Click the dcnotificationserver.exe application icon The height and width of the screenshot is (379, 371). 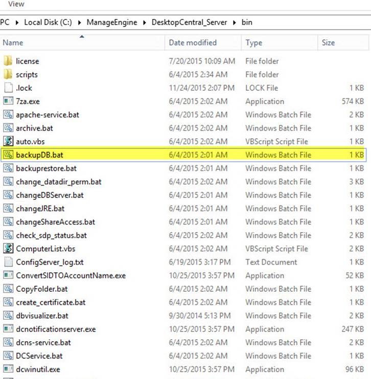pos(8,329)
